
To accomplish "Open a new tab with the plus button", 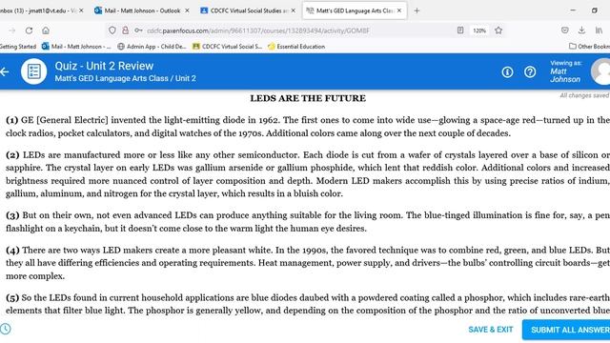I will coord(417,10).
